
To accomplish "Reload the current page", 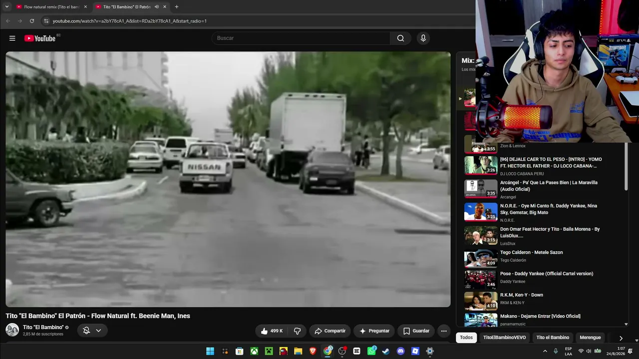I will pos(32,21).
